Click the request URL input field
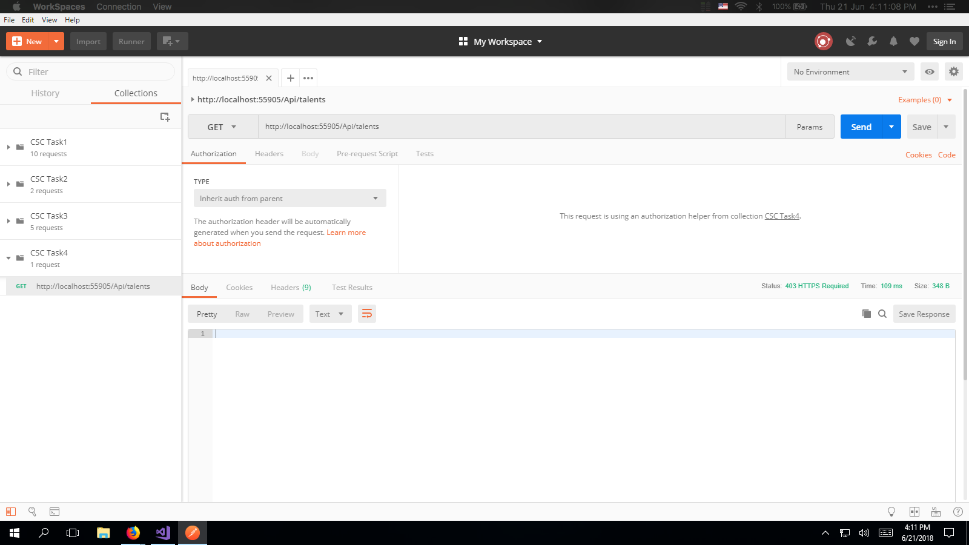 click(x=521, y=127)
